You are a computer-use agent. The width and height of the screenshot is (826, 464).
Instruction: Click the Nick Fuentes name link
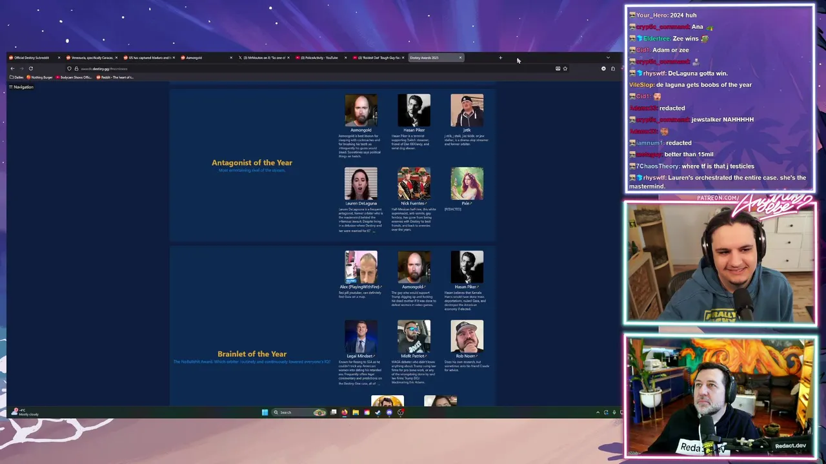coord(414,204)
